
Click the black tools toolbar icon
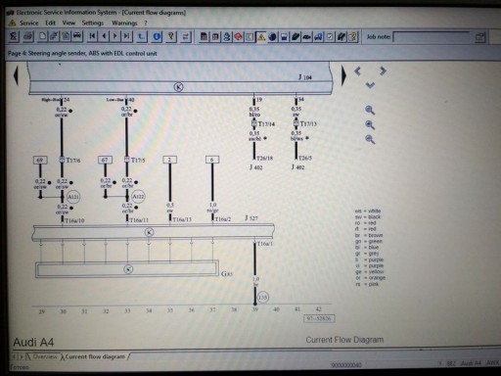[342, 37]
